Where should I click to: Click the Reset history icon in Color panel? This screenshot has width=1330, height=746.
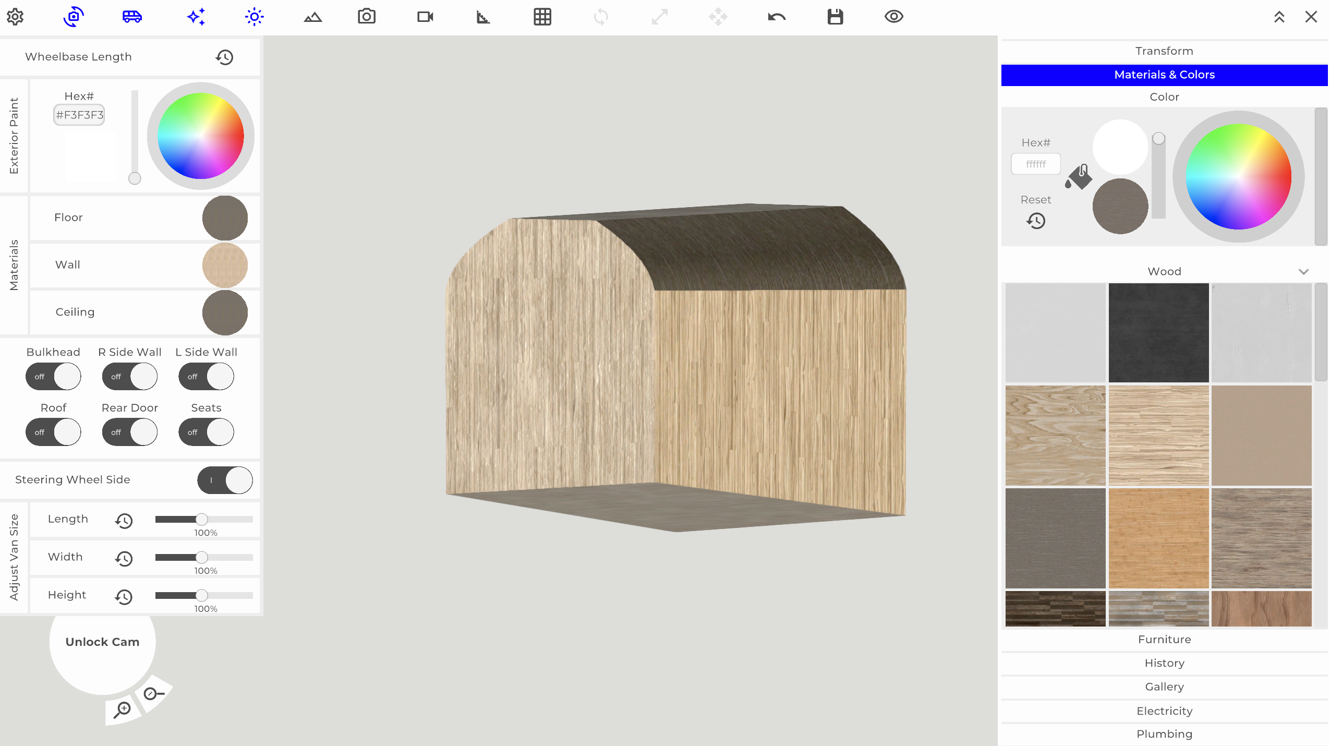point(1036,221)
